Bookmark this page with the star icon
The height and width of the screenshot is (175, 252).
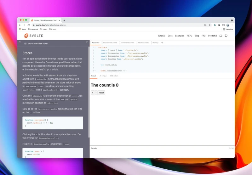(210, 25)
